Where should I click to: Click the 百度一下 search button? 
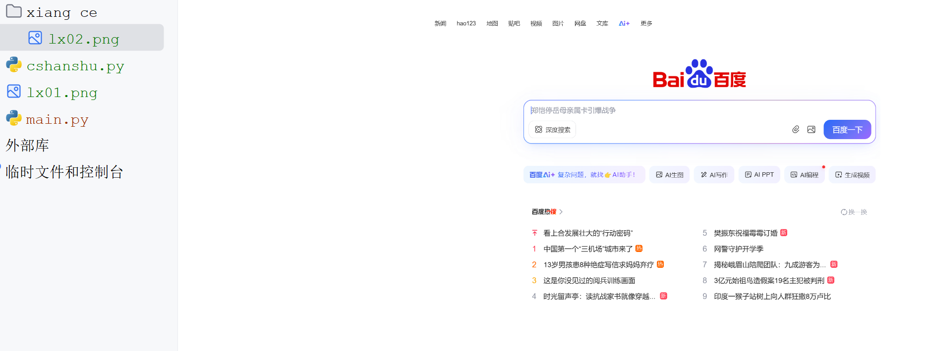pyautogui.click(x=847, y=129)
